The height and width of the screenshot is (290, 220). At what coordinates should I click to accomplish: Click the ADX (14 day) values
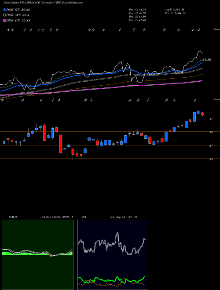click(124, 217)
